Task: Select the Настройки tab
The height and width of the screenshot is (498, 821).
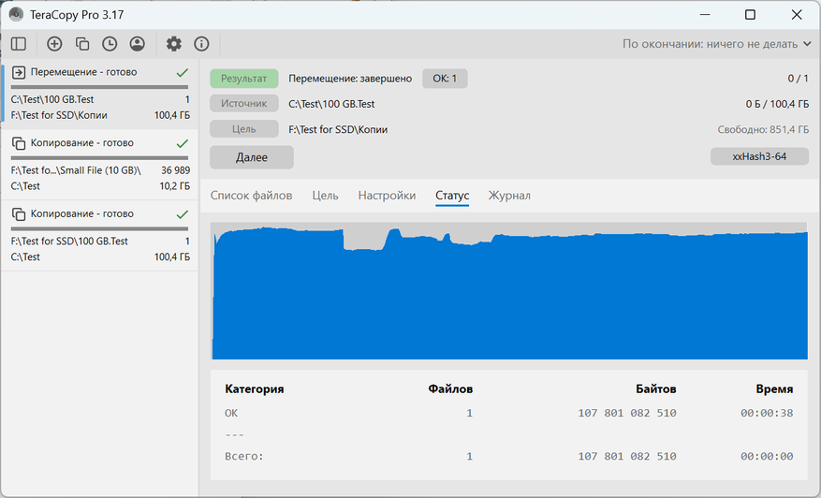Action: [387, 196]
